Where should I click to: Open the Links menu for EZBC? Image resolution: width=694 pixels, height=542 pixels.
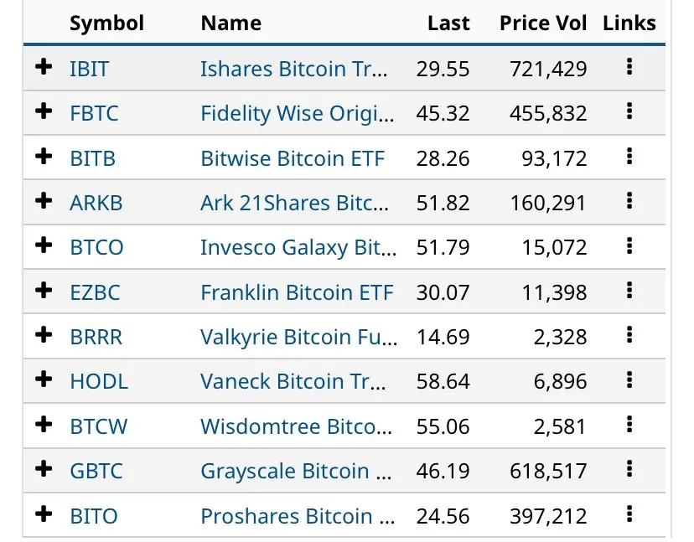pyautogui.click(x=629, y=292)
